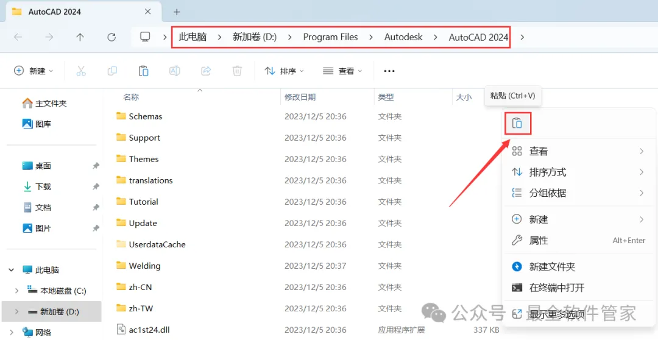Expand 本地磁盘 (C:) tree node
This screenshot has width=658, height=340.
point(17,291)
